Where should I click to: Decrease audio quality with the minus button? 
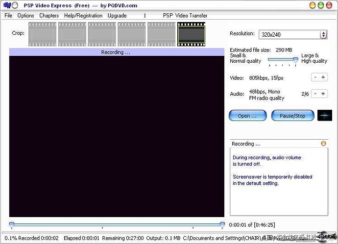315,94
